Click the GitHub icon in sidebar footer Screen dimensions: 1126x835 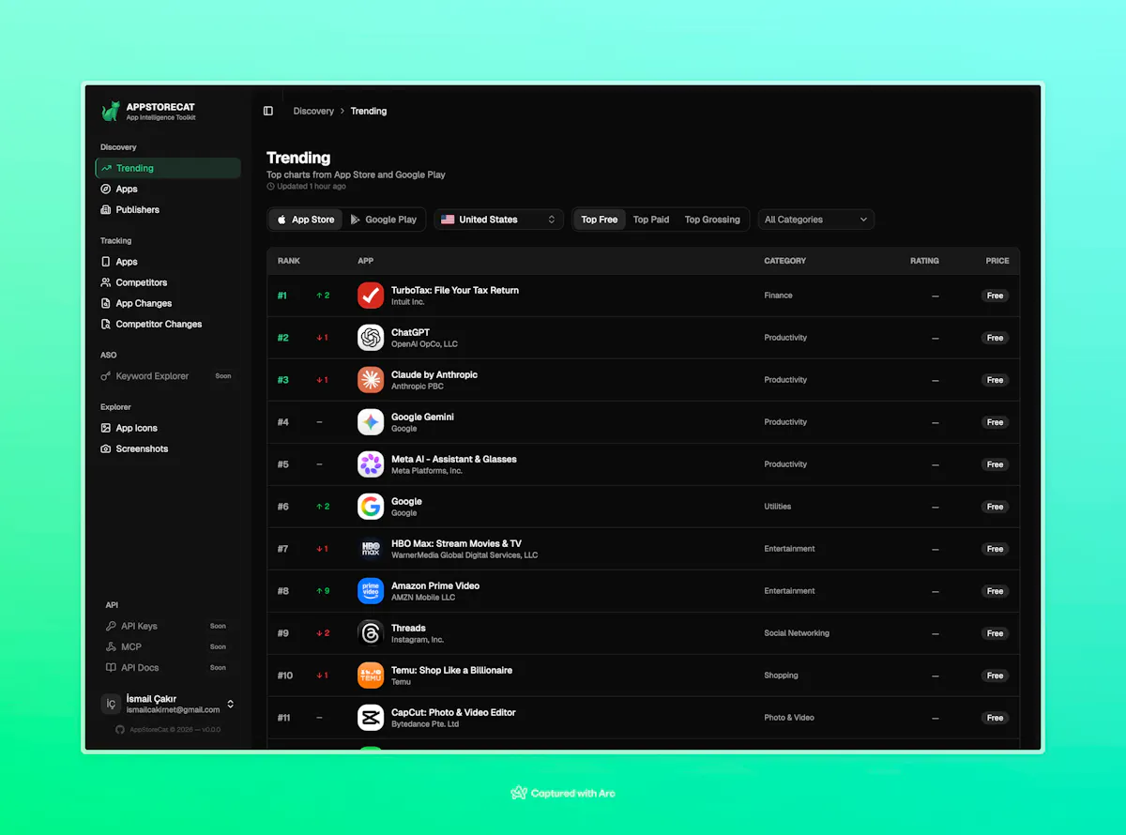click(120, 729)
